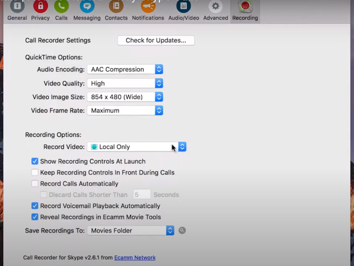The image size is (354, 266).
Task: Uncheck Show Recording Controls At Launch
Action: (x=35, y=161)
